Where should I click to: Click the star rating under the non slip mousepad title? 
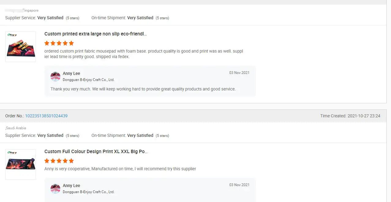(59, 43)
